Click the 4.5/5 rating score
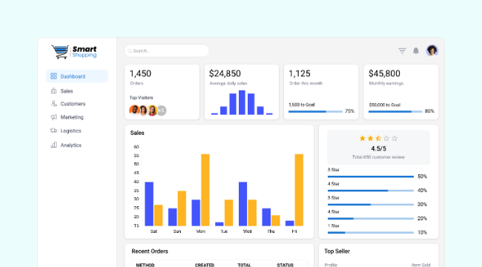 [x=378, y=148]
